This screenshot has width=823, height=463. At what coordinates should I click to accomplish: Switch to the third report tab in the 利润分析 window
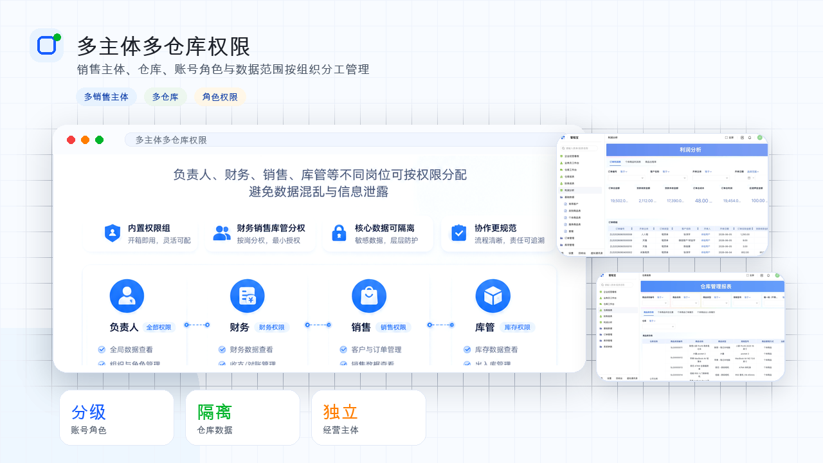click(651, 162)
